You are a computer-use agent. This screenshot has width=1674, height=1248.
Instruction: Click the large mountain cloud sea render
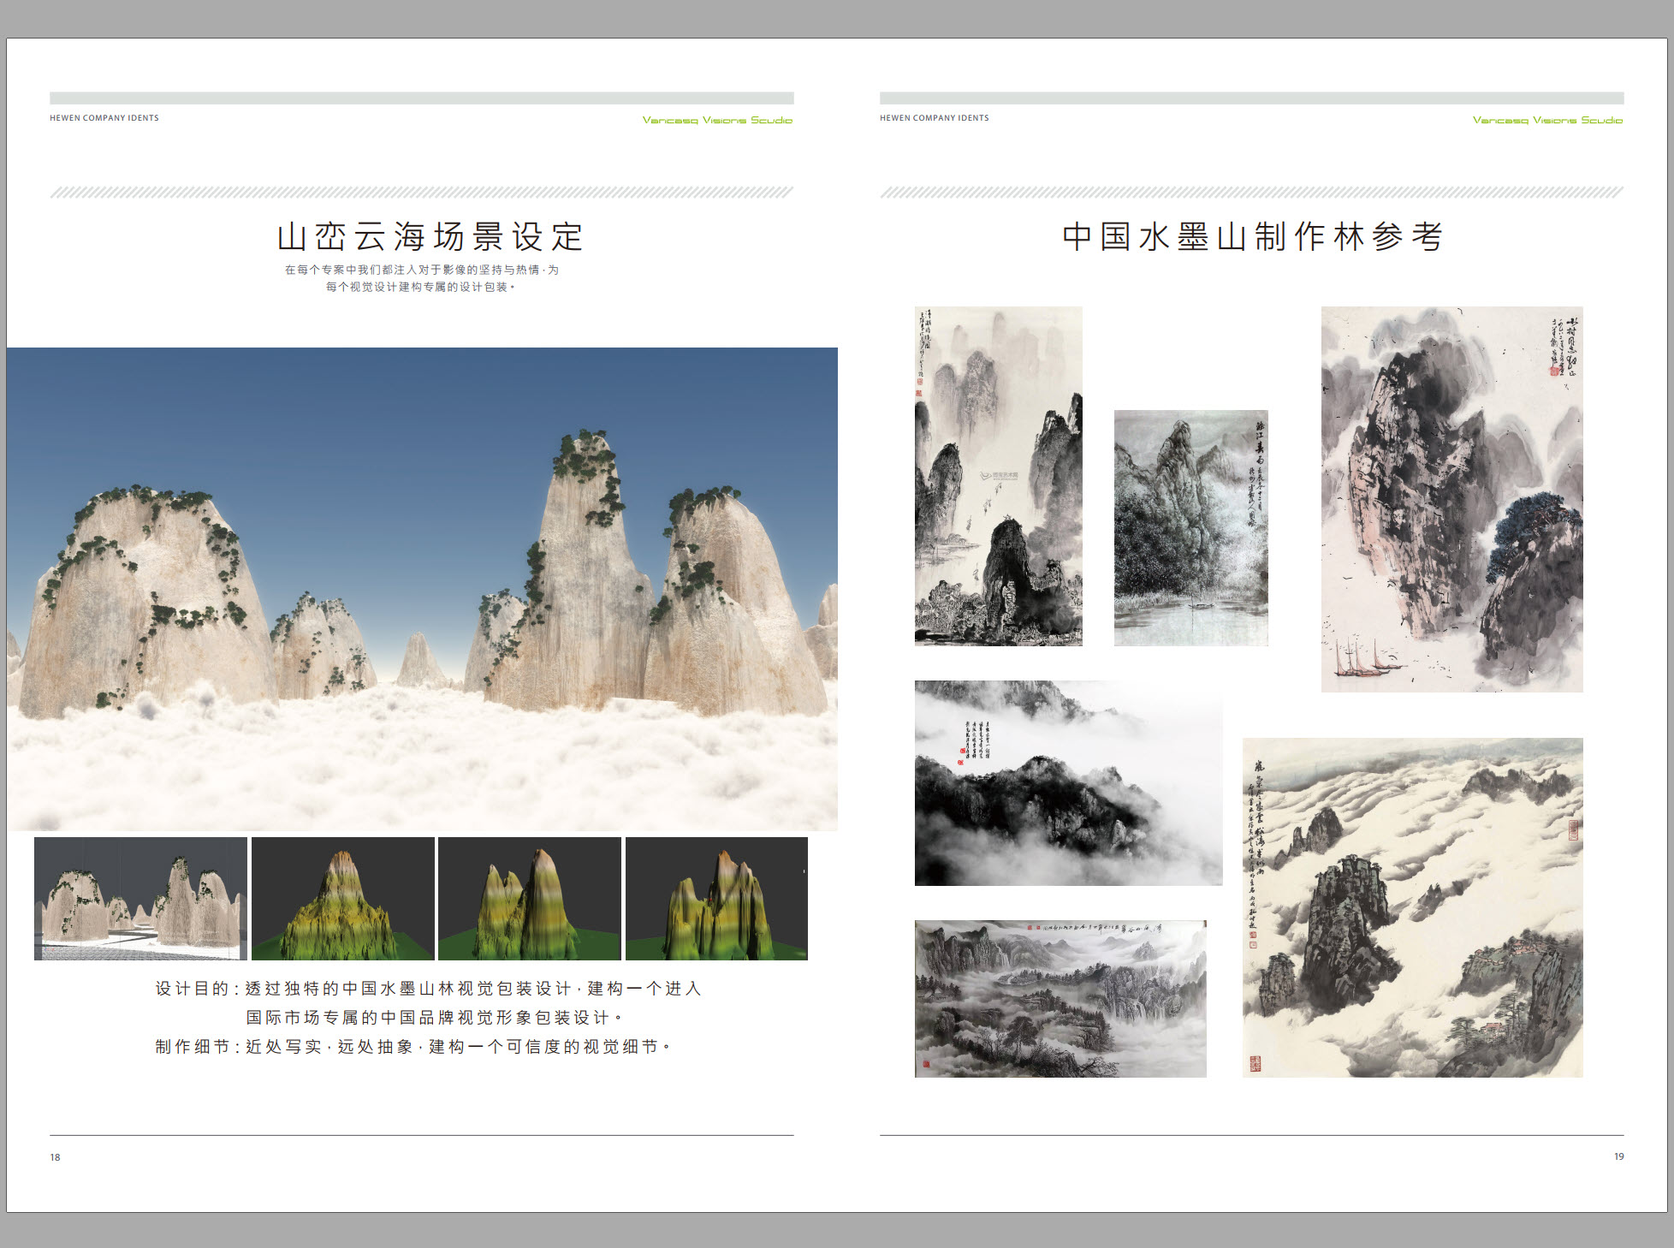coord(422,588)
